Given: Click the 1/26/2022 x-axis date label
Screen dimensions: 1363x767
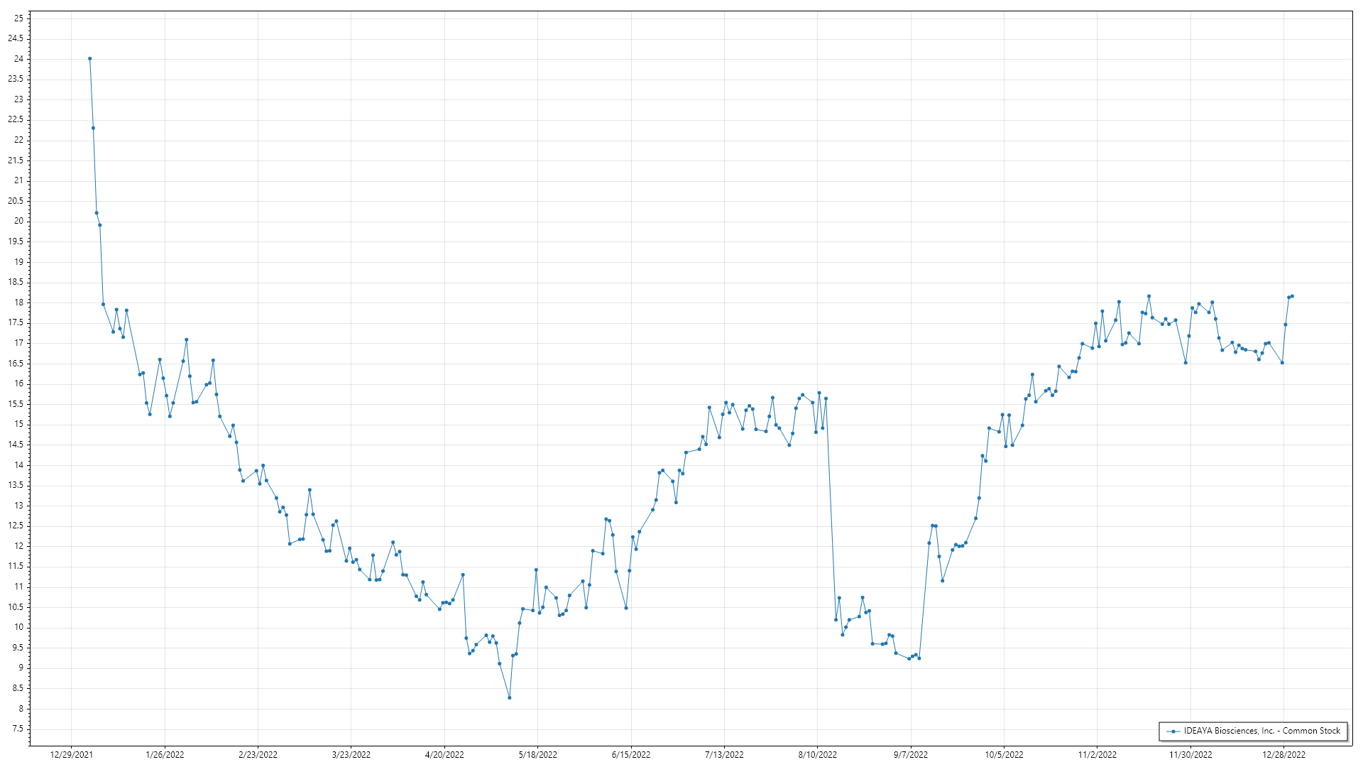Looking at the screenshot, I should click(165, 754).
